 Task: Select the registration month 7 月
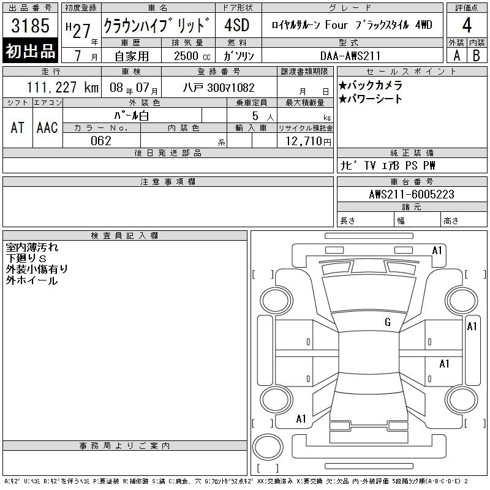86,56
